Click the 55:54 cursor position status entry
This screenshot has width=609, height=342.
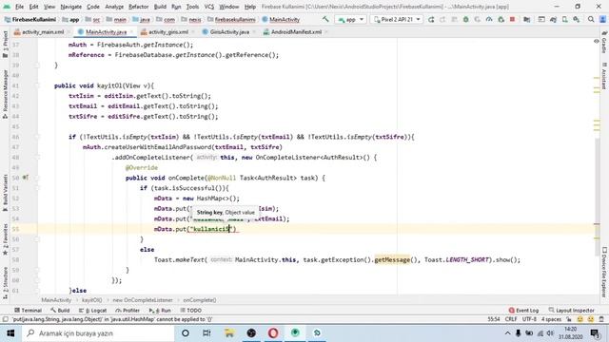click(494, 319)
